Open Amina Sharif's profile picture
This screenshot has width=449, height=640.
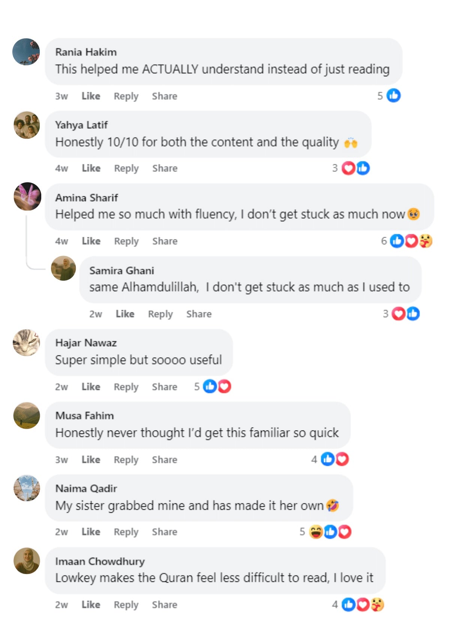pos(27,196)
